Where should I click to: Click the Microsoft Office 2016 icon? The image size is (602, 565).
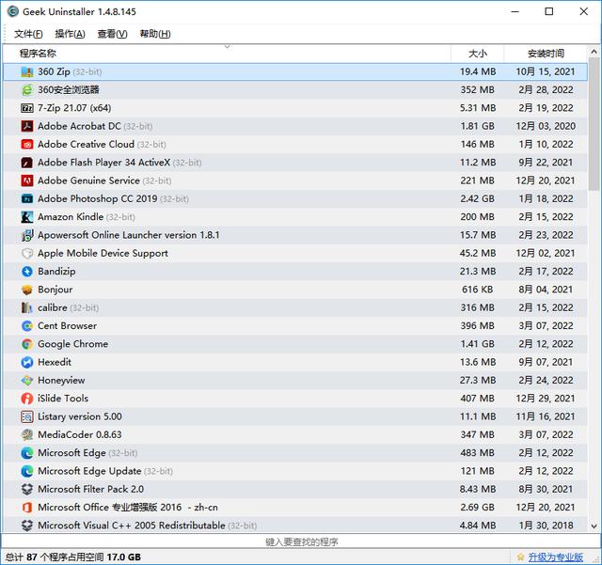28,508
